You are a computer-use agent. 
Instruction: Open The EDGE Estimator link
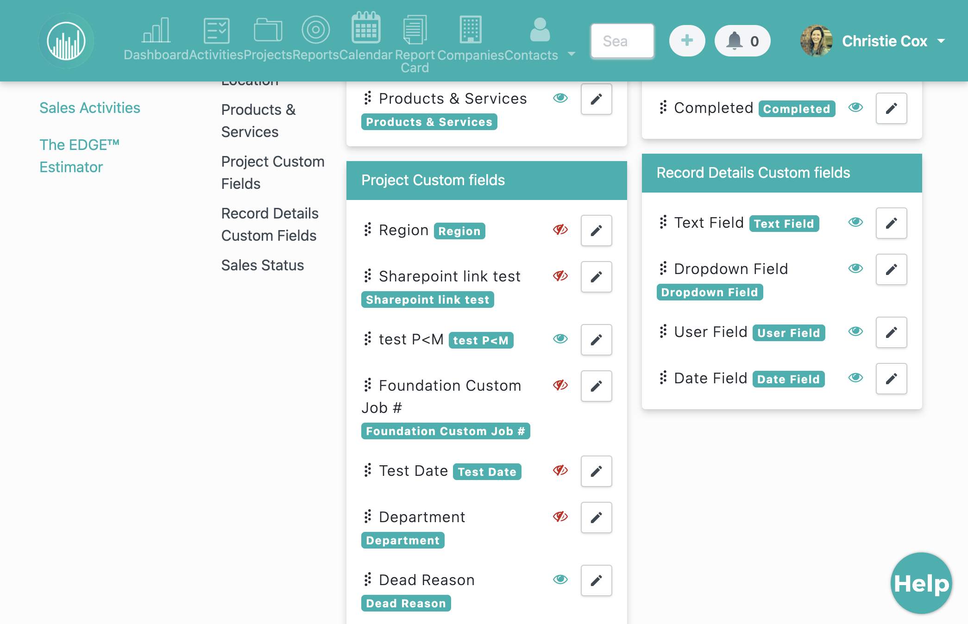(x=80, y=156)
